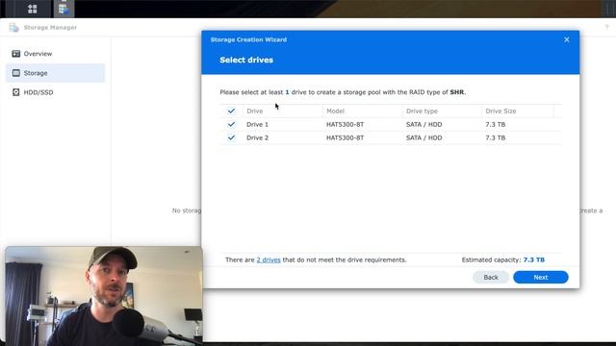The image size is (616, 346).
Task: Click the Storage Creation Wizard title text
Action: 248,39
